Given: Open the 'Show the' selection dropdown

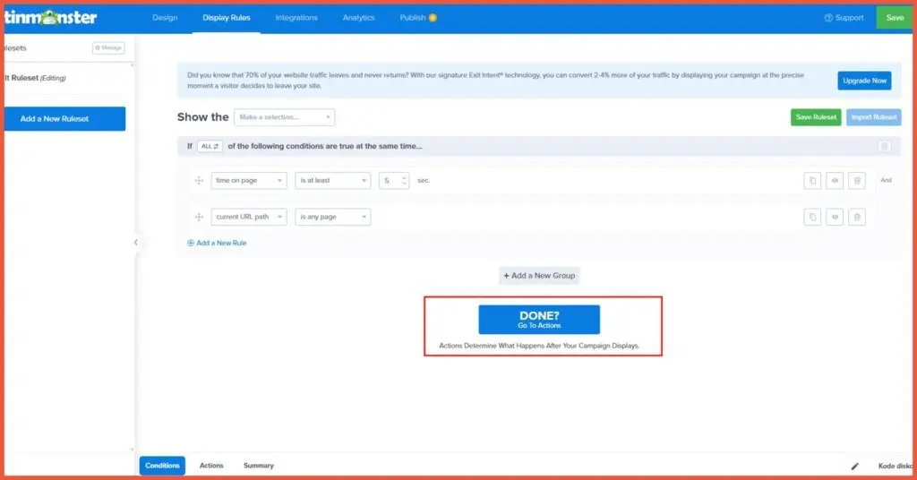Looking at the screenshot, I should (284, 117).
